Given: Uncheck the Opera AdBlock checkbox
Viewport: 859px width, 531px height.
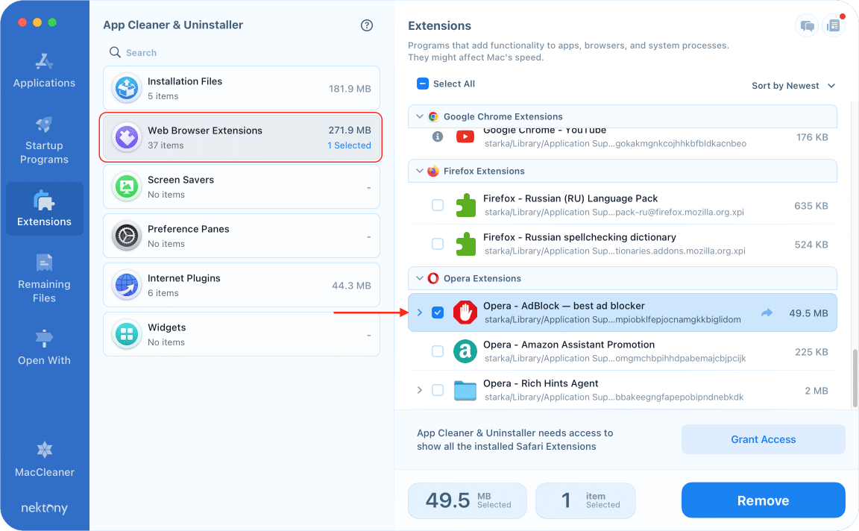Looking at the screenshot, I should (438, 313).
